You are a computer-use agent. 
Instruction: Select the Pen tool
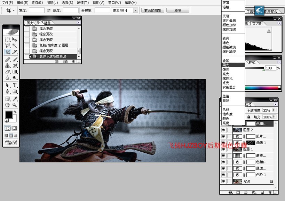[7, 91]
